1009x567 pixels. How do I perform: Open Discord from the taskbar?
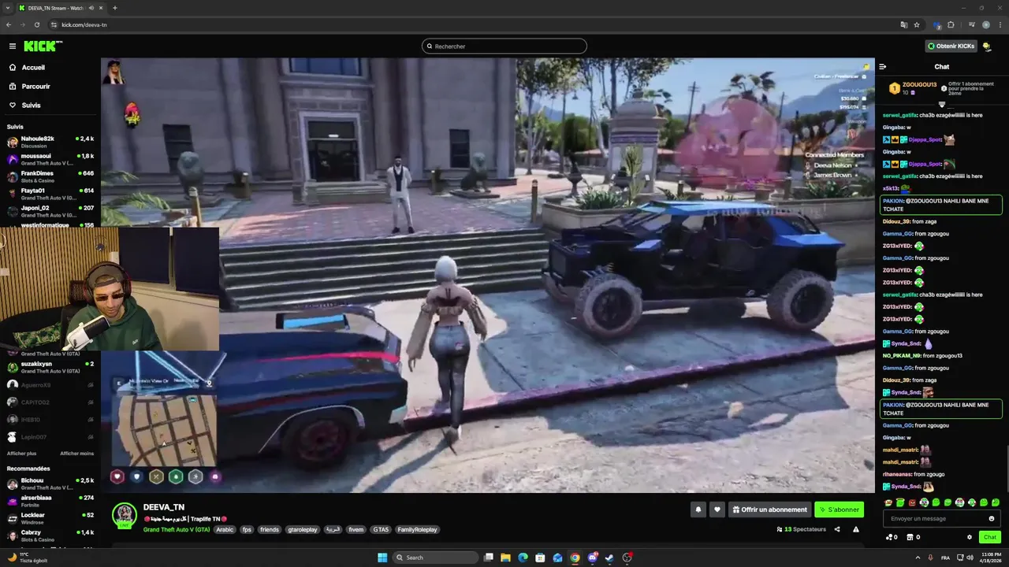pyautogui.click(x=592, y=558)
